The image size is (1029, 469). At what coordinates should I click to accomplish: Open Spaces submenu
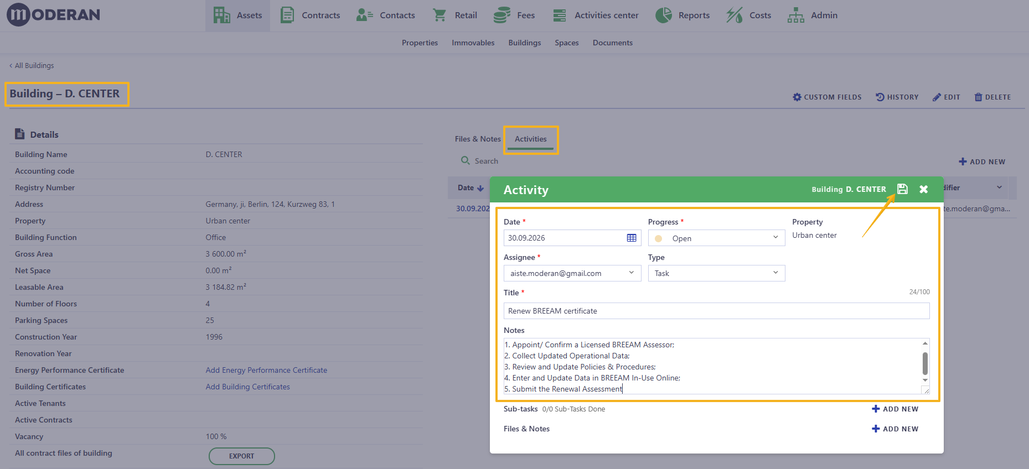point(567,43)
